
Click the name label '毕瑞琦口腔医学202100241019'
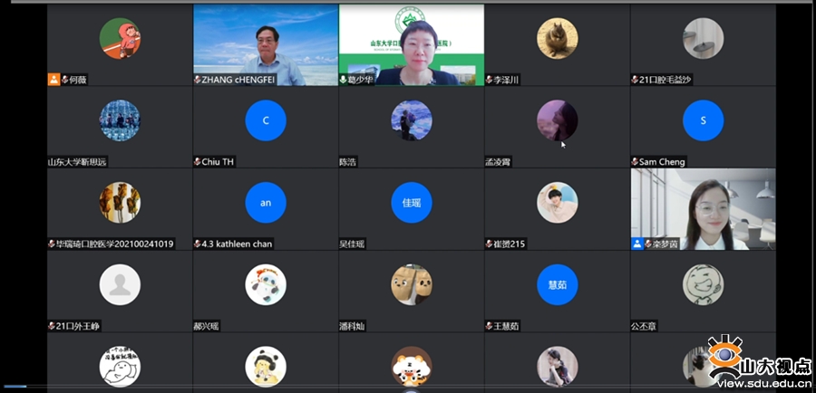tap(115, 244)
